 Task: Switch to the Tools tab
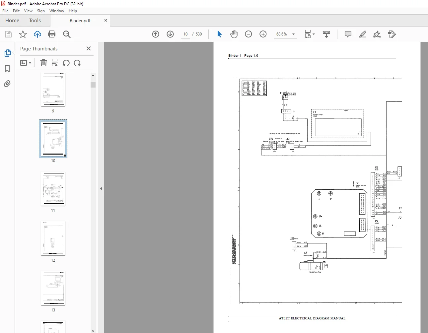pyautogui.click(x=35, y=21)
